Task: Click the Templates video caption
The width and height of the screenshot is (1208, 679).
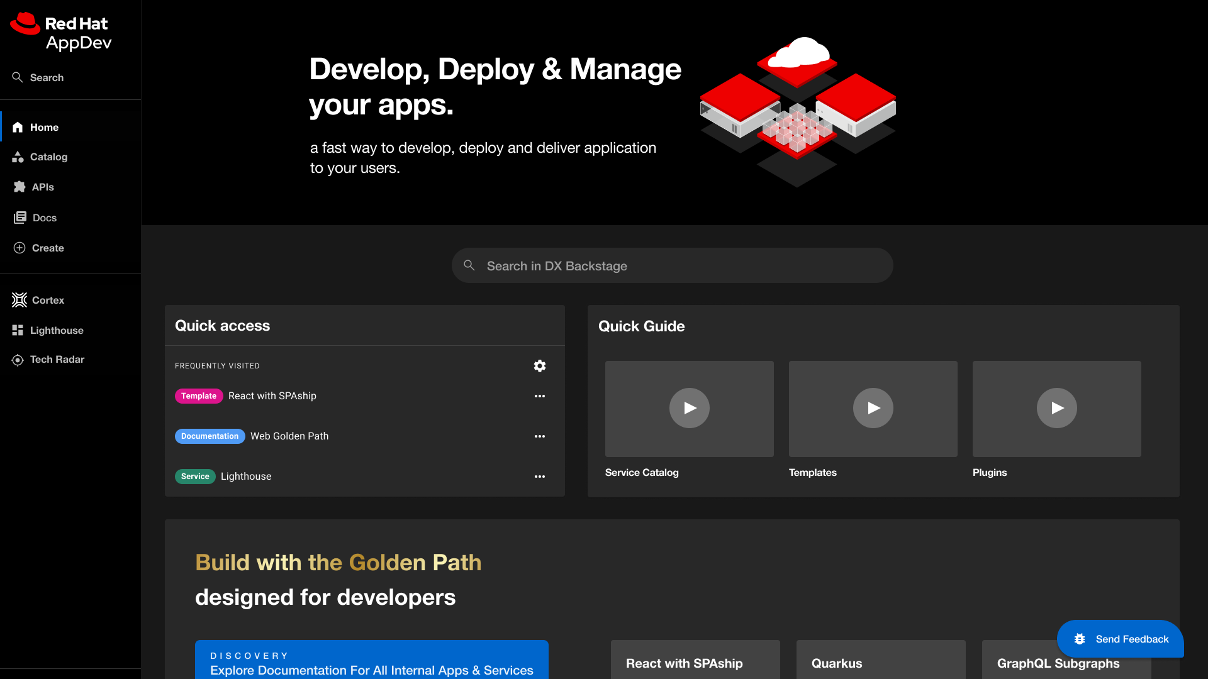Action: 813,473
